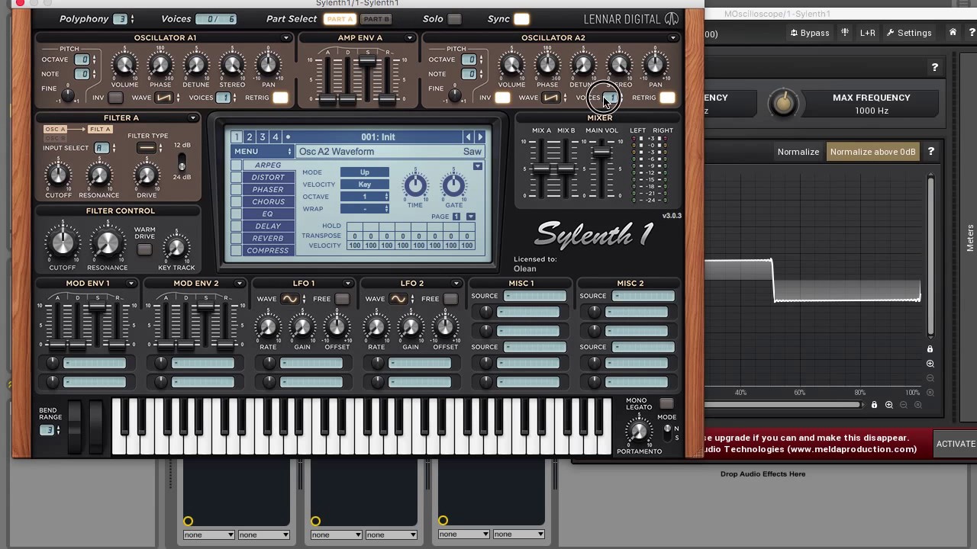Click the vertical zoom in magnifier in MOscilloscope
This screenshot has width=977, height=549.
point(930,364)
